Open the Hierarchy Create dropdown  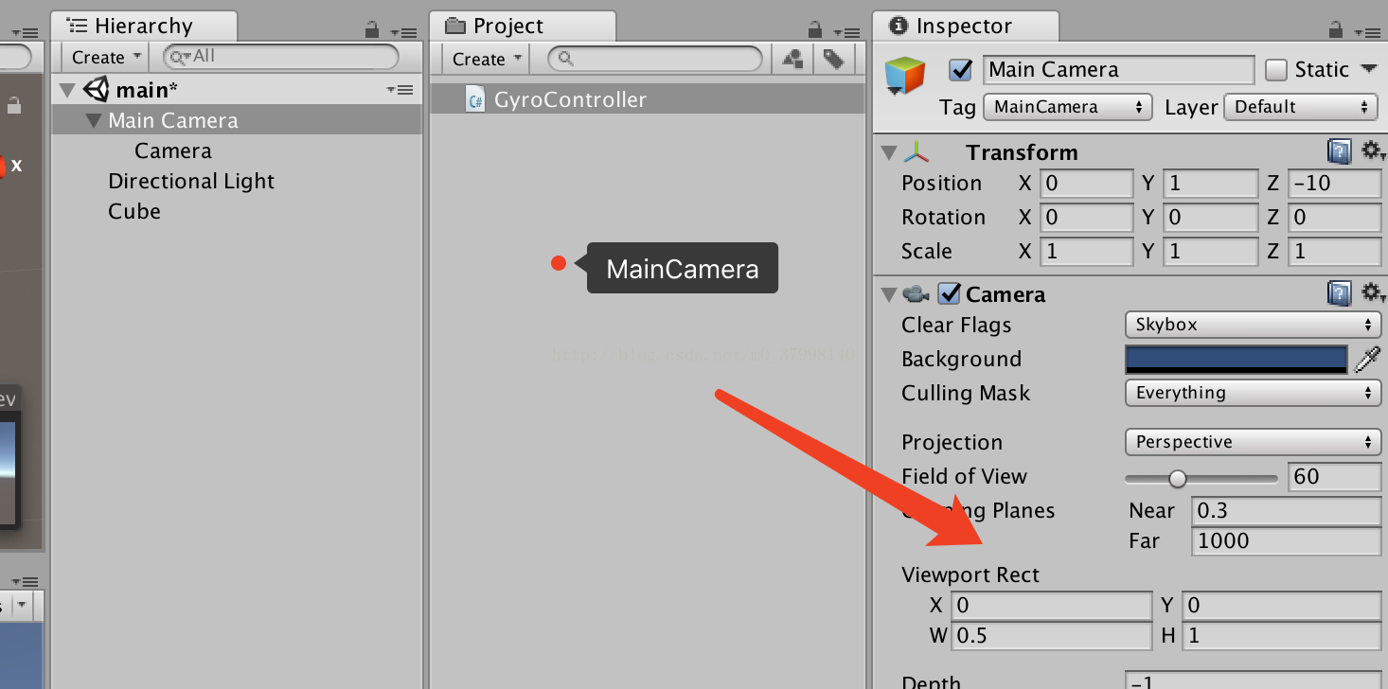[106, 58]
